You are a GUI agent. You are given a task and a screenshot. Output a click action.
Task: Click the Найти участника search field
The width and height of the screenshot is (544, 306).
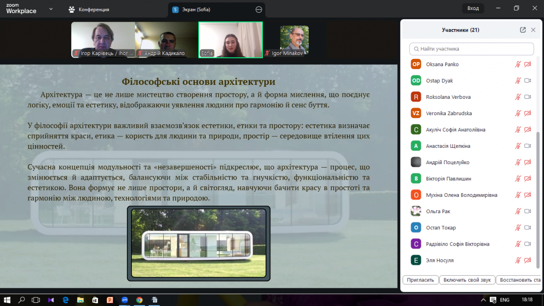click(471, 49)
